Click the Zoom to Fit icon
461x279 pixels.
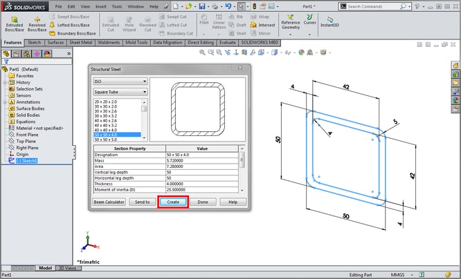[x=202, y=52]
